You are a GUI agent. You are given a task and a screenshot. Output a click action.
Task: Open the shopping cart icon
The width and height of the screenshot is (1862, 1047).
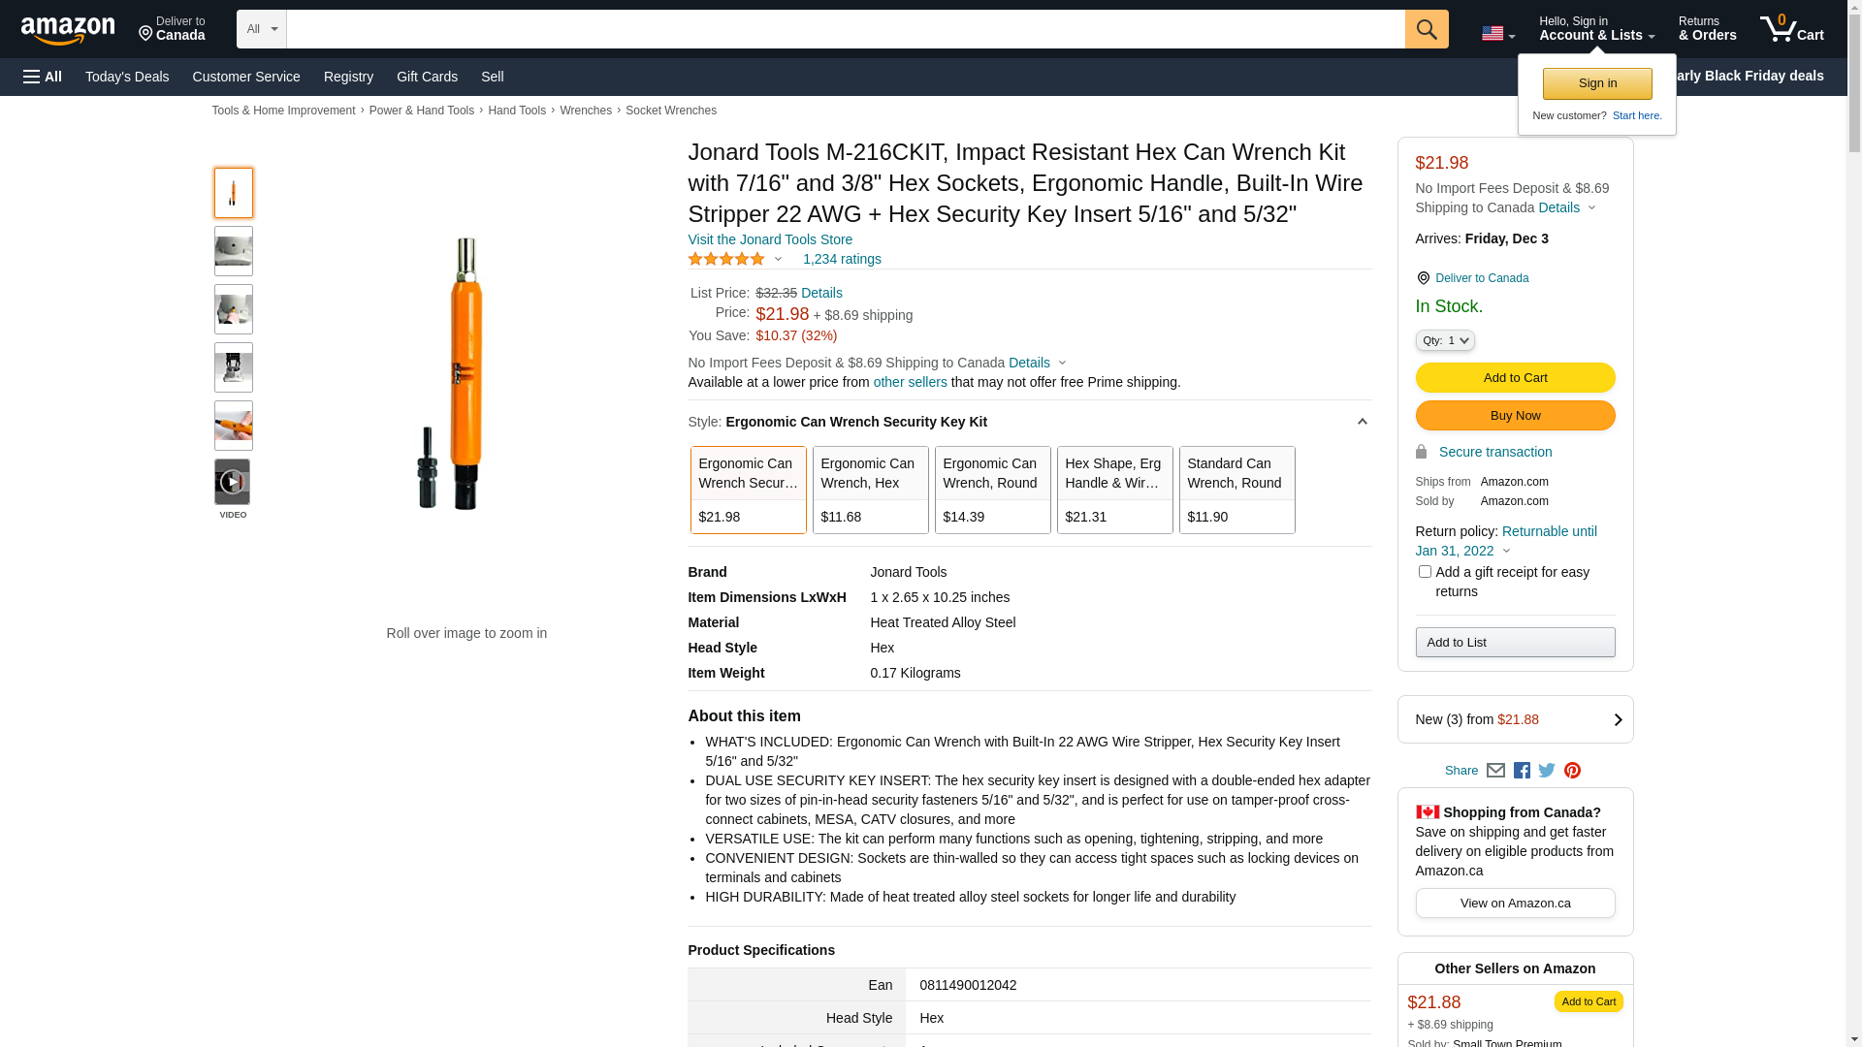[1790, 29]
